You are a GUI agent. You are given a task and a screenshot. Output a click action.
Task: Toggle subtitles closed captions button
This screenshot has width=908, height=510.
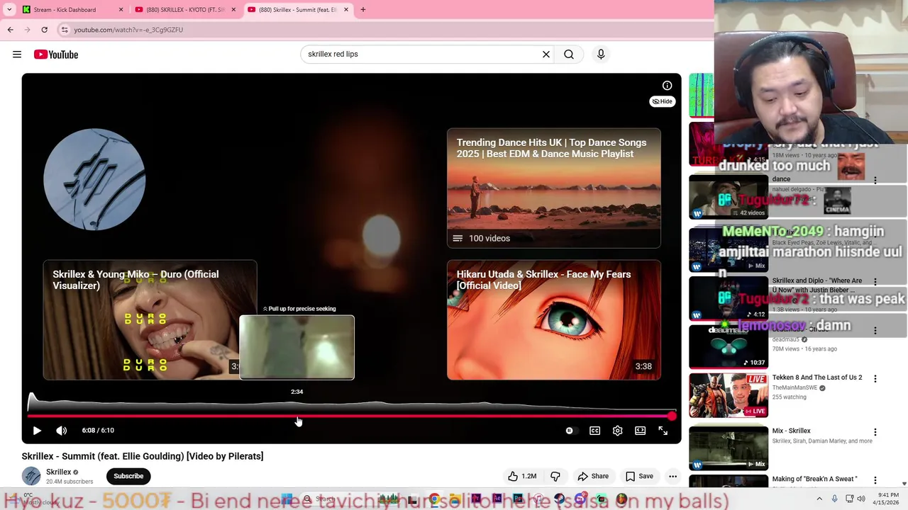point(594,430)
